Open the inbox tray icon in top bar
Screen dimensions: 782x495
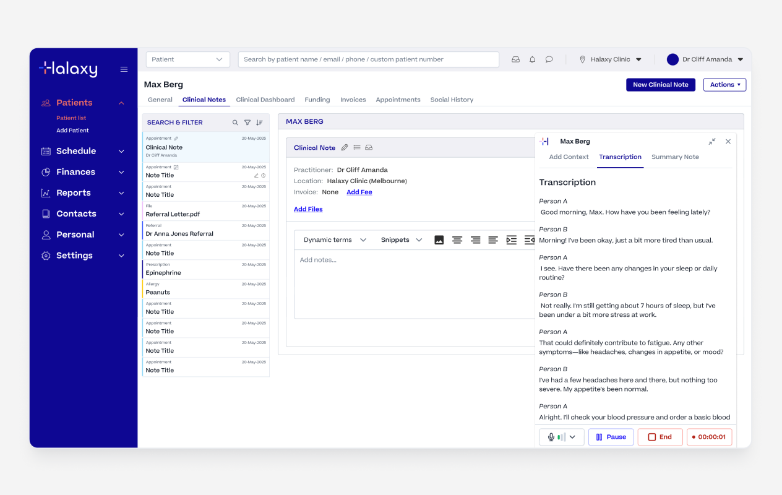[515, 59]
